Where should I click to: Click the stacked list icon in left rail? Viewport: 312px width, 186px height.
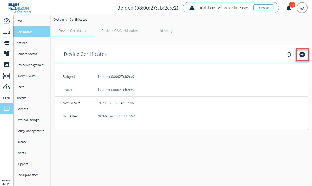click(x=7, y=43)
